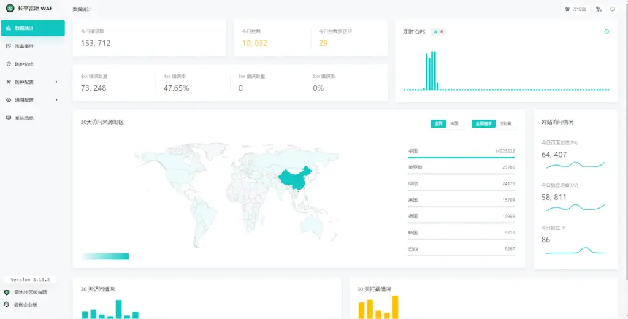Expand the 通用配置 submenu arrow
628x319 pixels.
click(x=56, y=99)
